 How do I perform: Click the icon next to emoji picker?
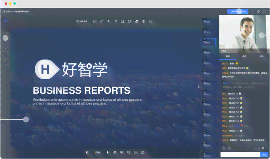[x=229, y=148]
